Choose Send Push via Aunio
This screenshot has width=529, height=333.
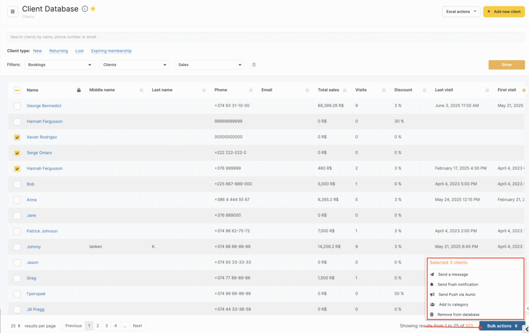point(457,295)
